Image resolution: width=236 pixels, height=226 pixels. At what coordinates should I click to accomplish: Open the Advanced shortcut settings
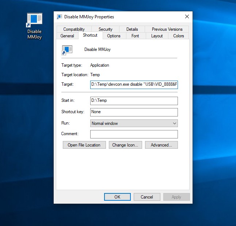click(x=161, y=145)
